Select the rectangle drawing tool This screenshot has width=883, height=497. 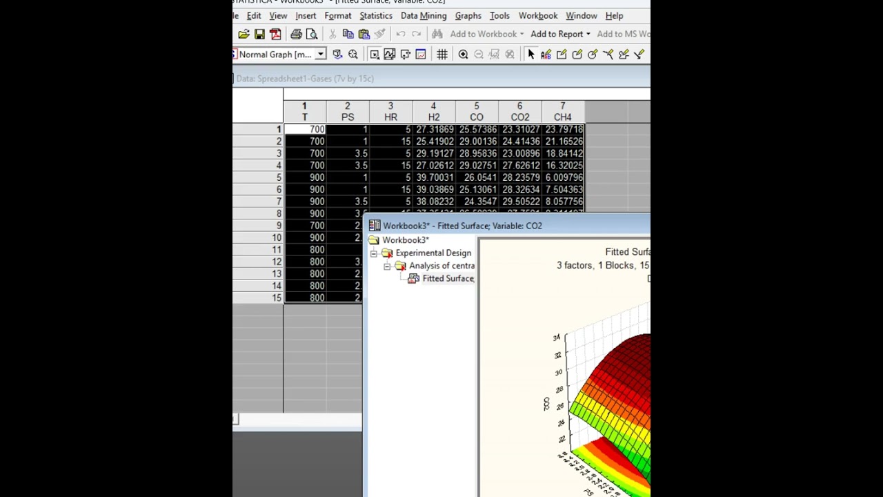[562, 55]
